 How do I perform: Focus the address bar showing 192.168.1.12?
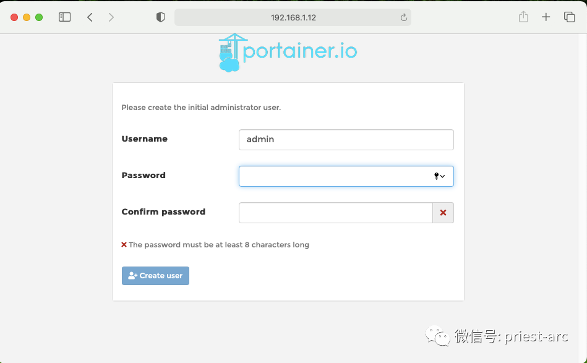coord(293,17)
